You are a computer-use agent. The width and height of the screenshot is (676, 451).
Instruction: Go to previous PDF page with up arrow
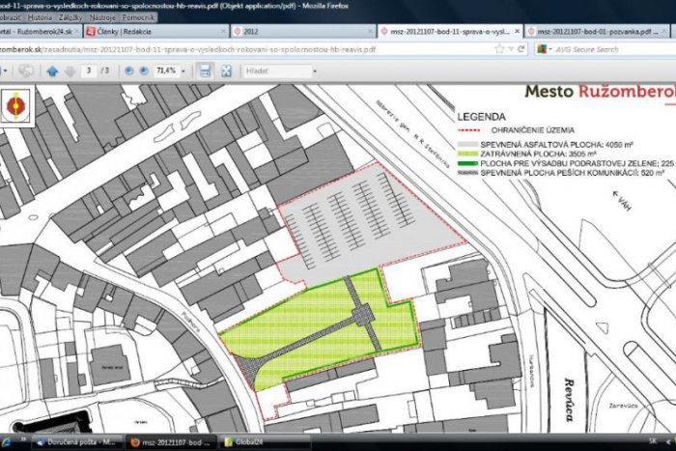(51, 70)
